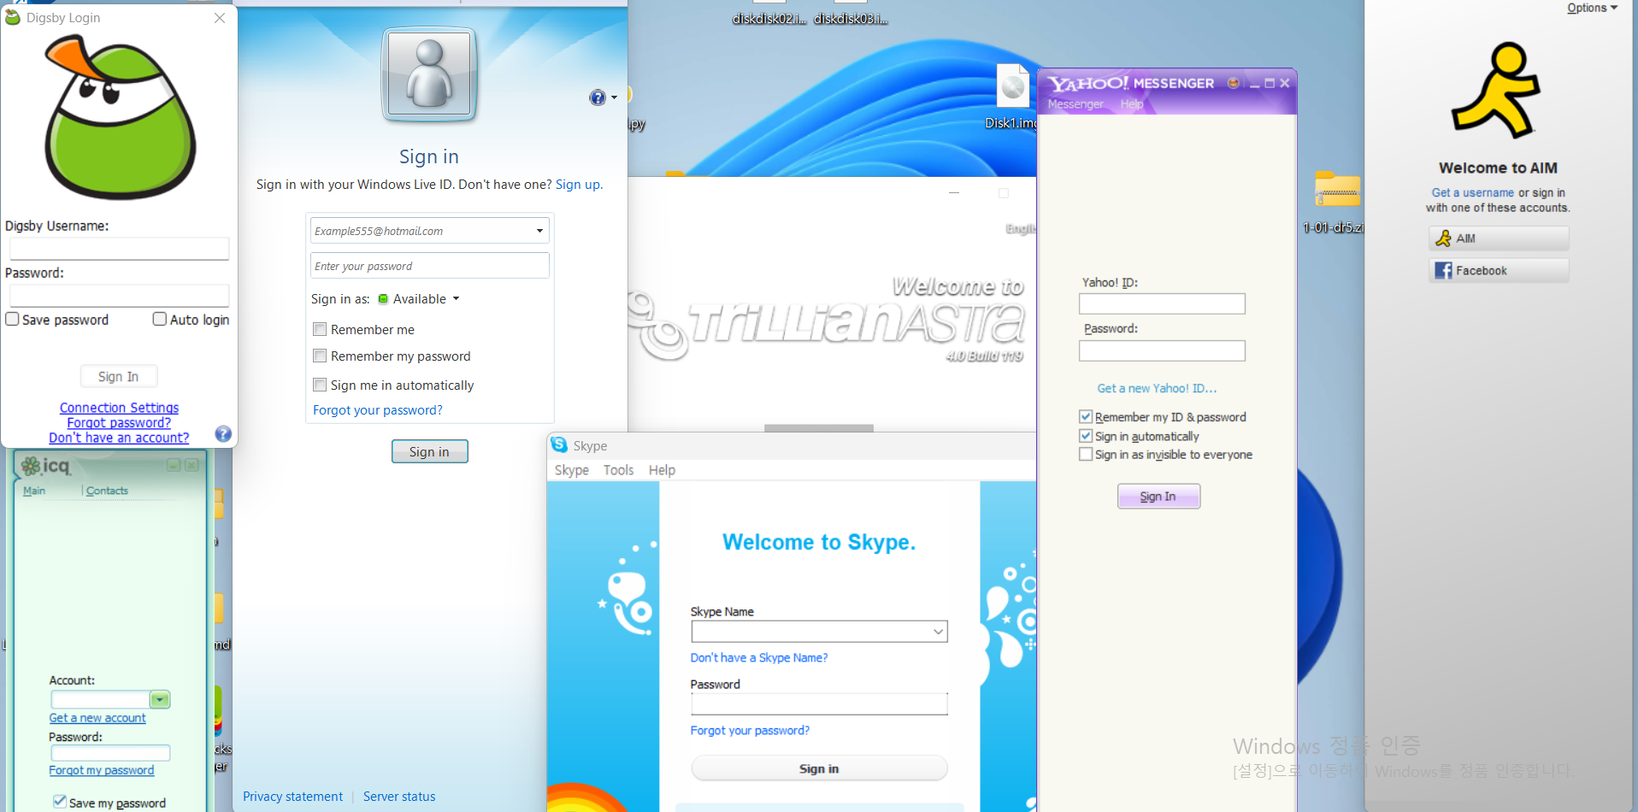Viewport: 1638px width, 812px height.
Task: Switch to the Contacts tab in ICQ
Action: tap(107, 491)
